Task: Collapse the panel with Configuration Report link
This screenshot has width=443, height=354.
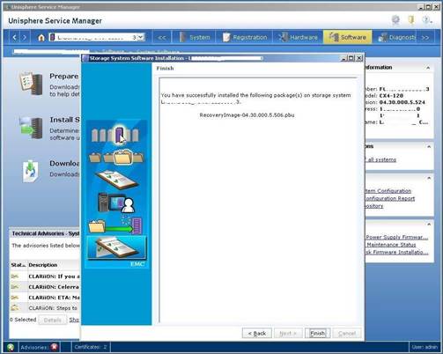Action: (x=429, y=178)
